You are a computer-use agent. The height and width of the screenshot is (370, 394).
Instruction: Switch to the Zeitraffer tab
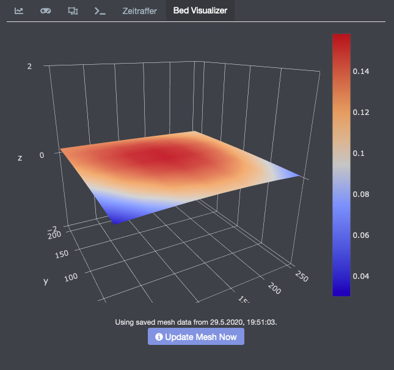139,11
